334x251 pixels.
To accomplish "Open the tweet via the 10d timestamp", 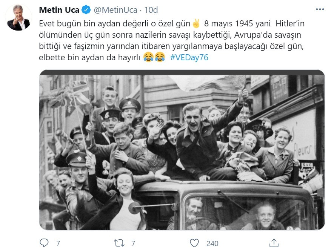I will [x=151, y=10].
